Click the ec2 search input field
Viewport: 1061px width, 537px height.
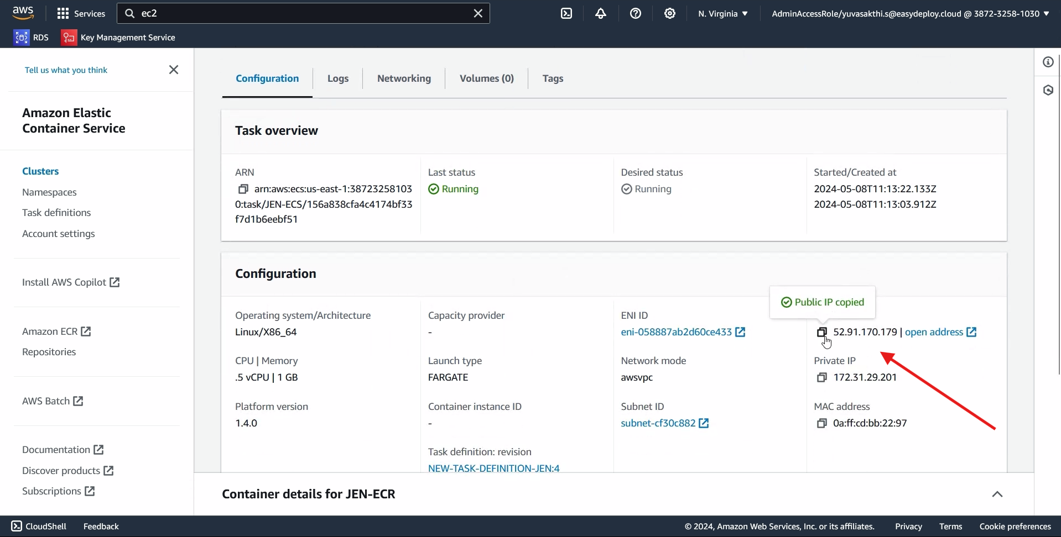[303, 13]
